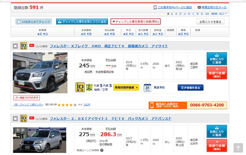246x155 pixels.
Task: Click the NEW badge on the Xブレイク listing
Action: click(x=32, y=45)
